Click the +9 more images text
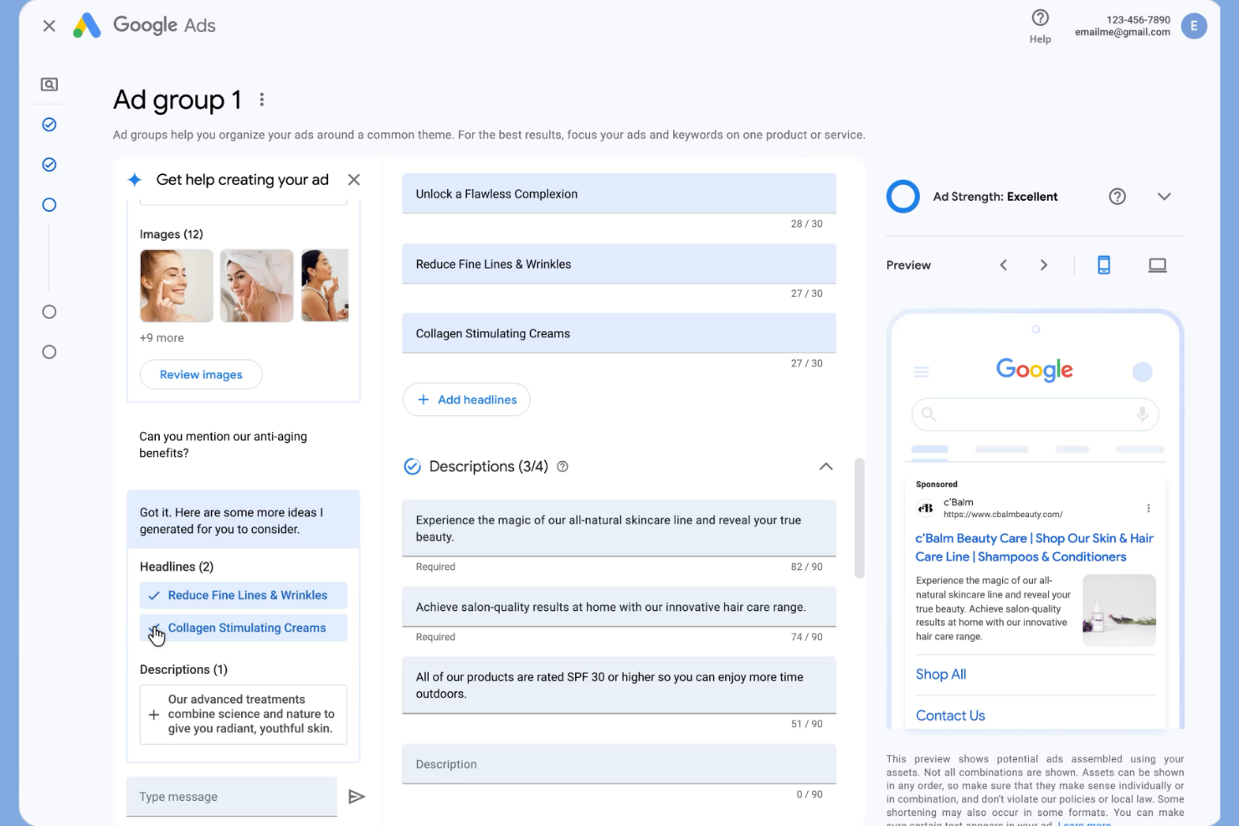The width and height of the screenshot is (1239, 826). (162, 338)
